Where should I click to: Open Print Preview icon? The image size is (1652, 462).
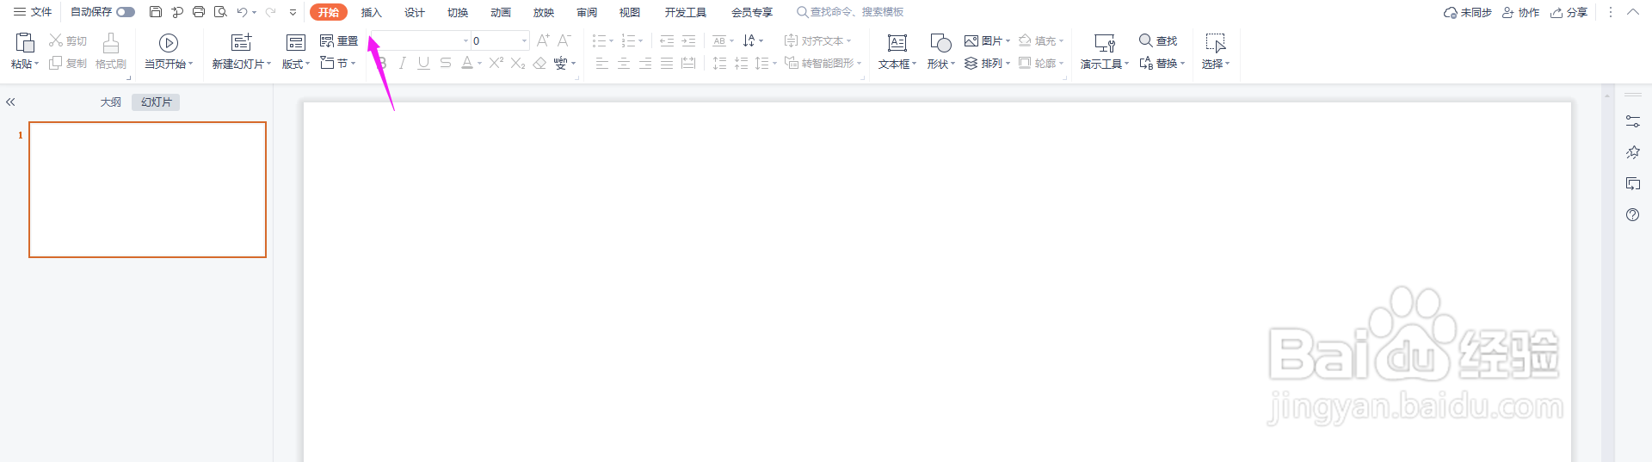click(x=220, y=12)
